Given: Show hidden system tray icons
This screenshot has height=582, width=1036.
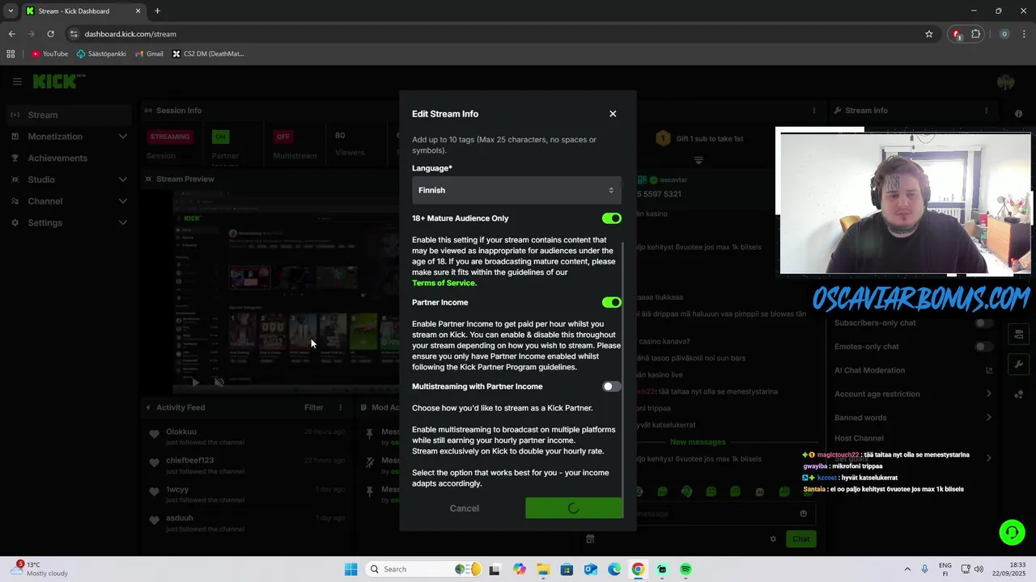Looking at the screenshot, I should pyautogui.click(x=907, y=569).
